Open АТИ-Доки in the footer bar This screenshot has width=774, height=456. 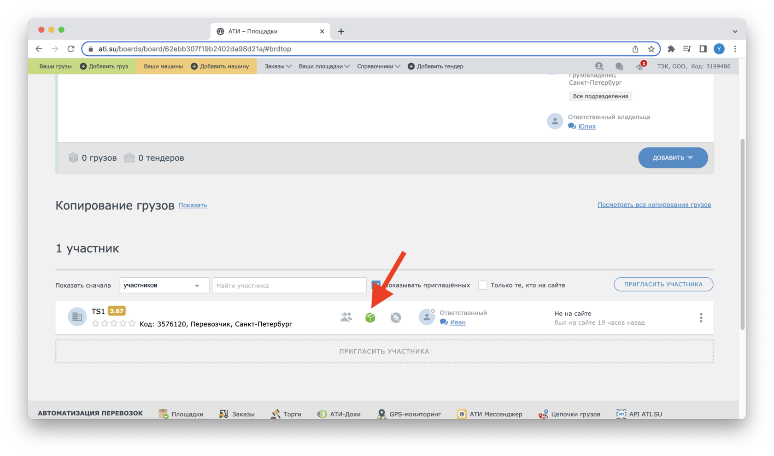pos(339,414)
